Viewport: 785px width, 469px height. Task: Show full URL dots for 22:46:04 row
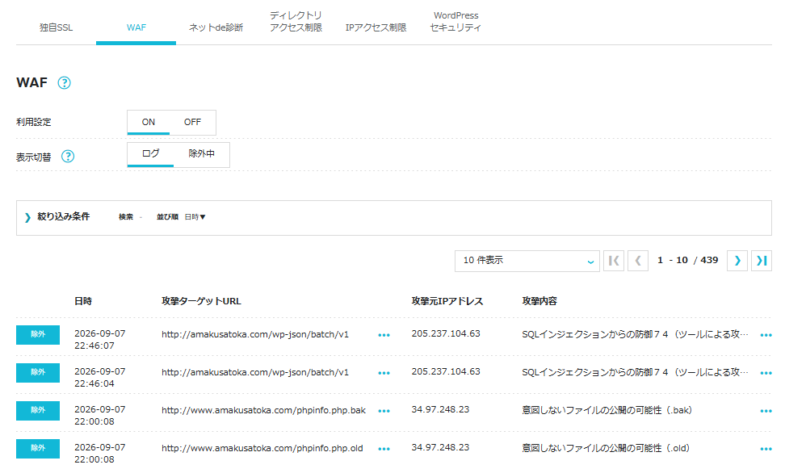(384, 374)
